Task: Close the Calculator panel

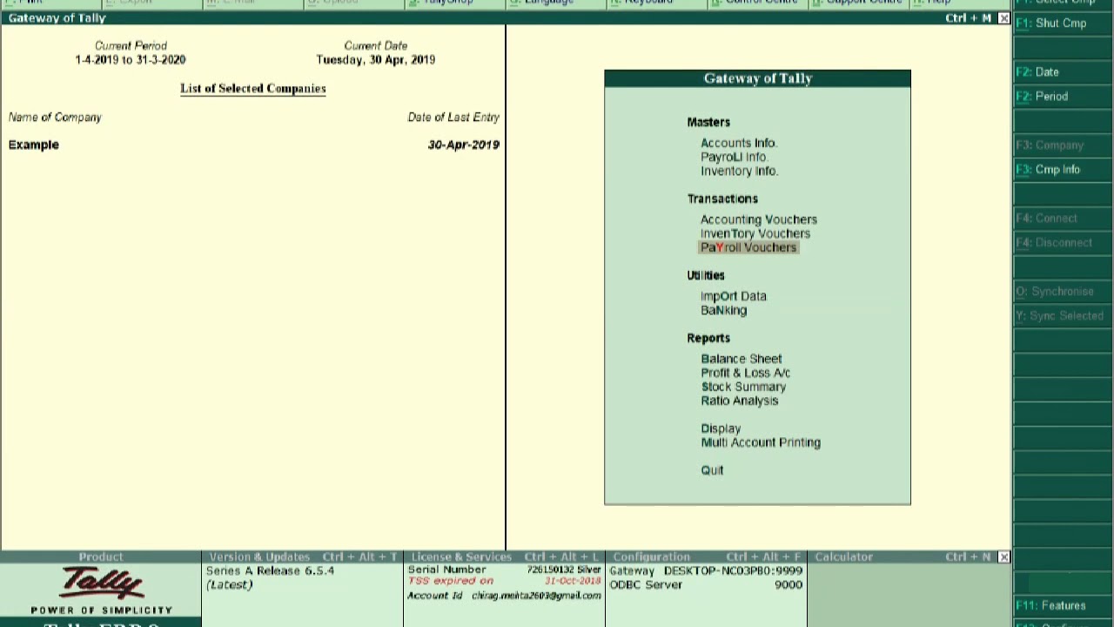Action: pos(1003,556)
